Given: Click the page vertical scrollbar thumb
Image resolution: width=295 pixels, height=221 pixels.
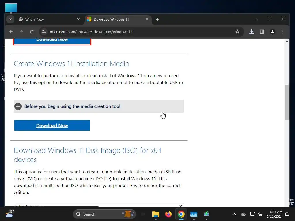Looking at the screenshot, I should 287,102.
